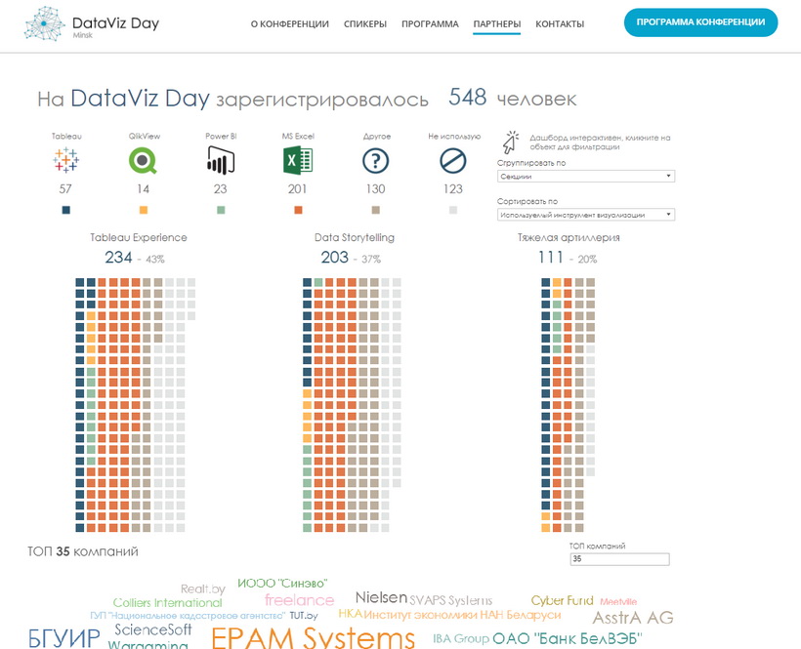Select TUT.by in the word cloud
801x649 pixels.
(x=304, y=615)
